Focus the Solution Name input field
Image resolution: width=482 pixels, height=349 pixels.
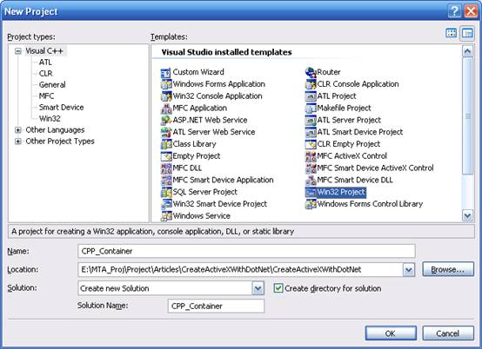(216, 306)
